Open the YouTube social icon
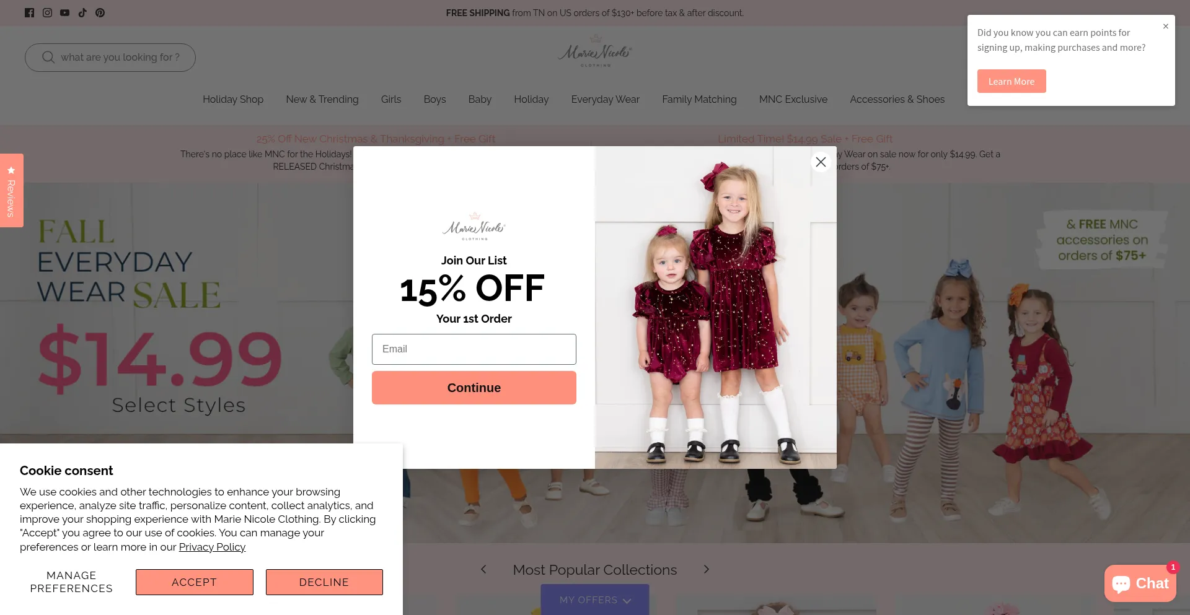 point(64,12)
